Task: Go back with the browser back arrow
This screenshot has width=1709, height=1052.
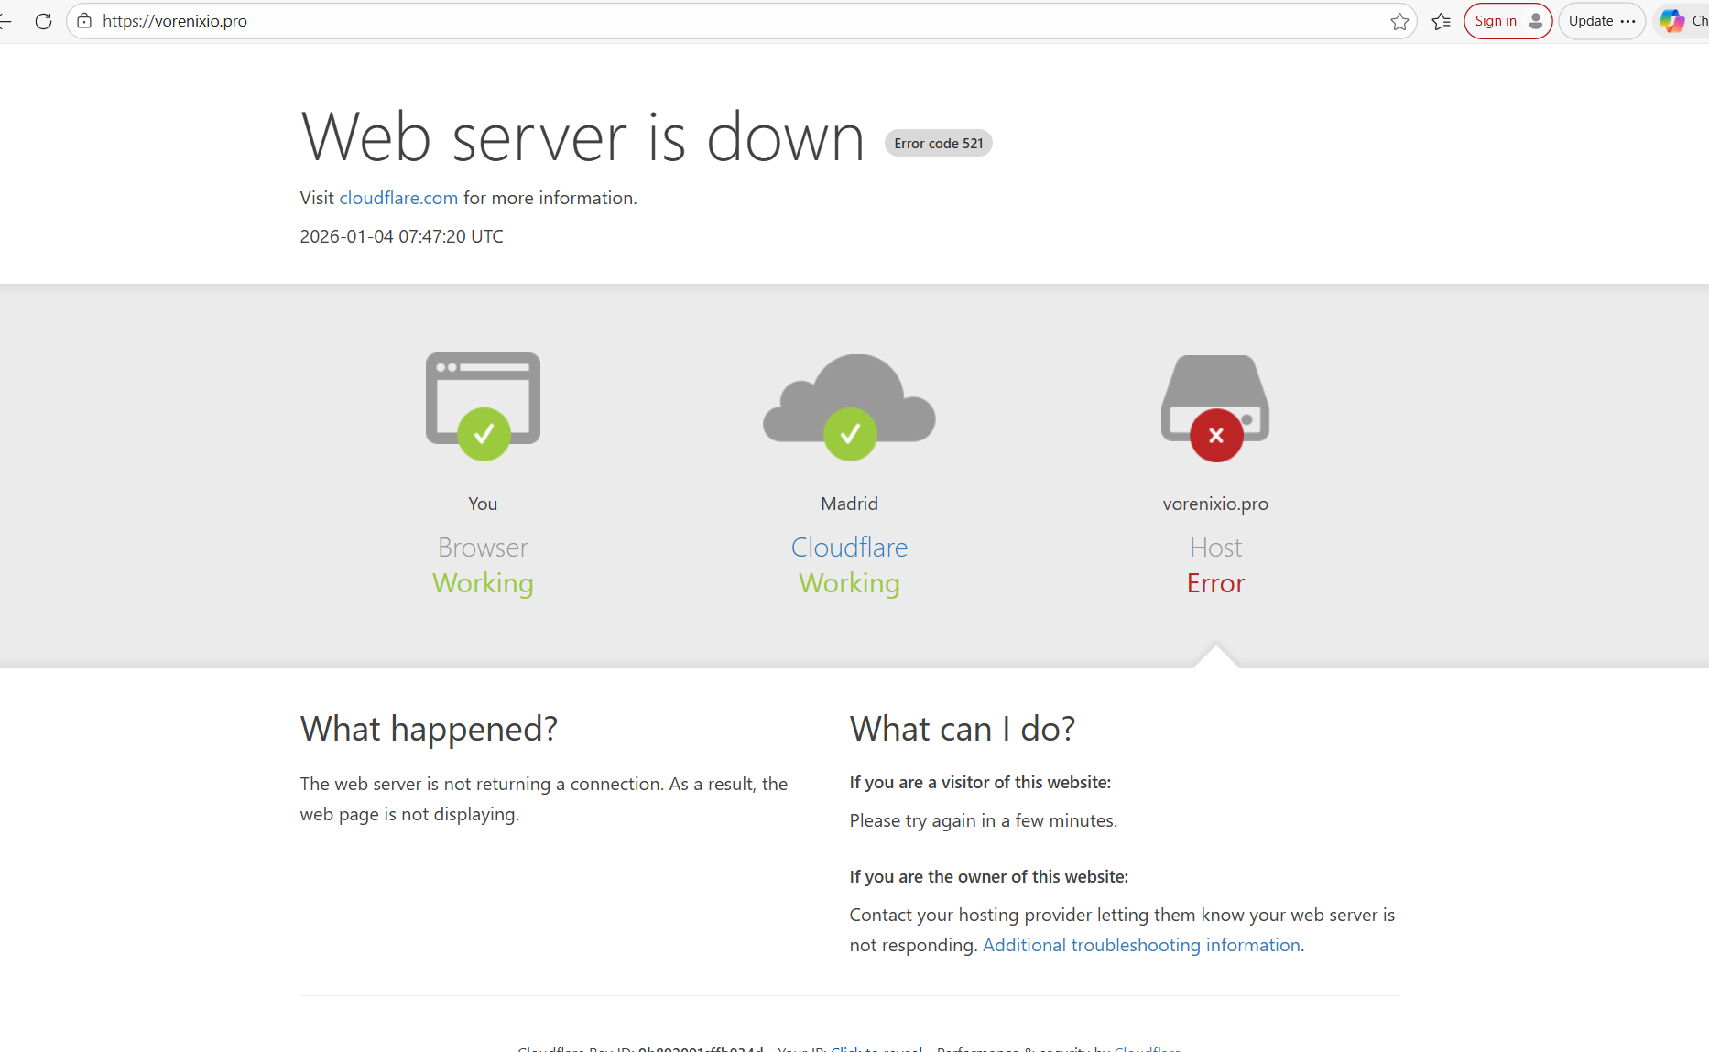Action: 5,21
